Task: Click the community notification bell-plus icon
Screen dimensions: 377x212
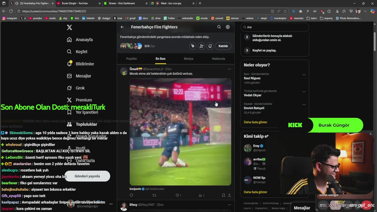Action: [210, 46]
